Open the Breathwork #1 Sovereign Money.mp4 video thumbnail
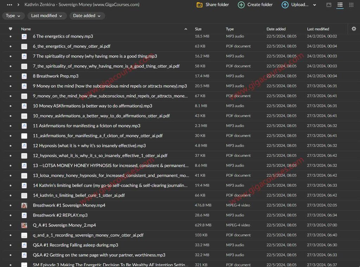This screenshot has height=267, width=360. click(x=24, y=206)
